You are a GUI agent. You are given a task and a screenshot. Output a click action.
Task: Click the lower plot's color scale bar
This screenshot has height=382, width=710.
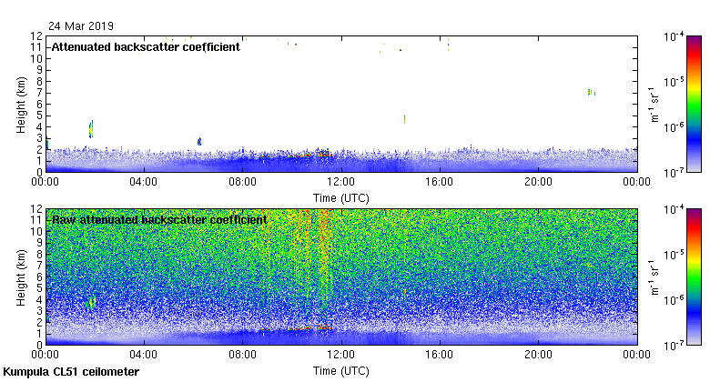(x=694, y=277)
